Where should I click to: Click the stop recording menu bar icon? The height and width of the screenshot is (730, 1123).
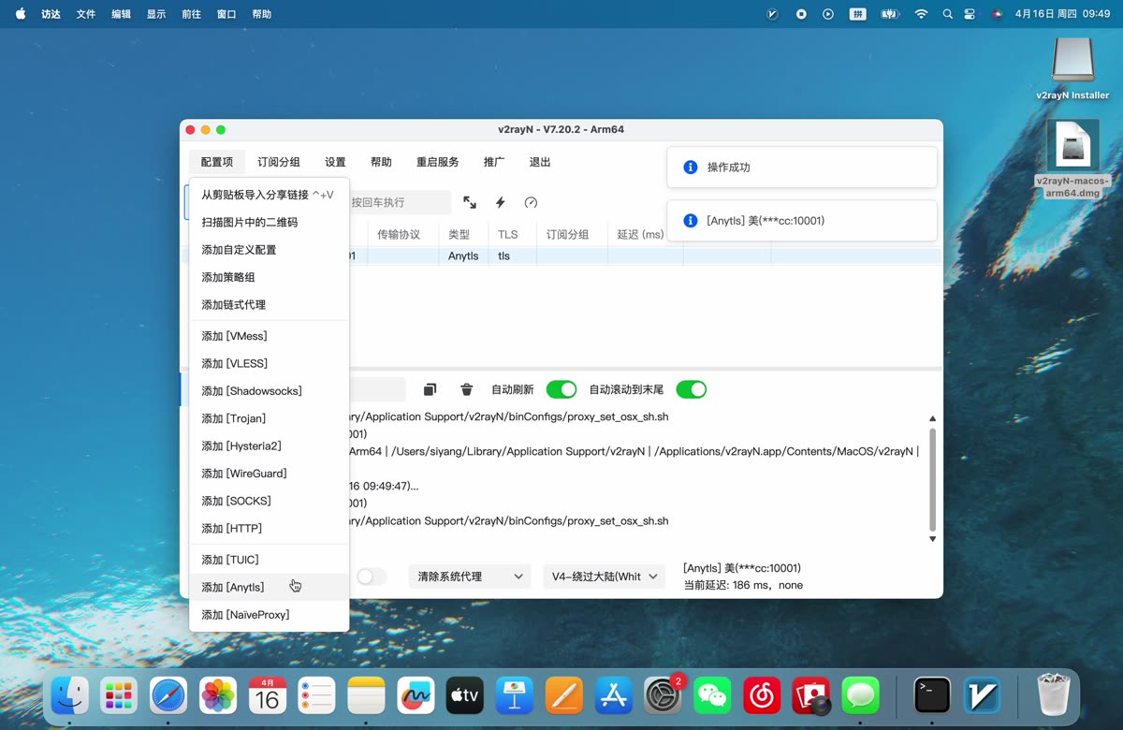click(x=801, y=14)
